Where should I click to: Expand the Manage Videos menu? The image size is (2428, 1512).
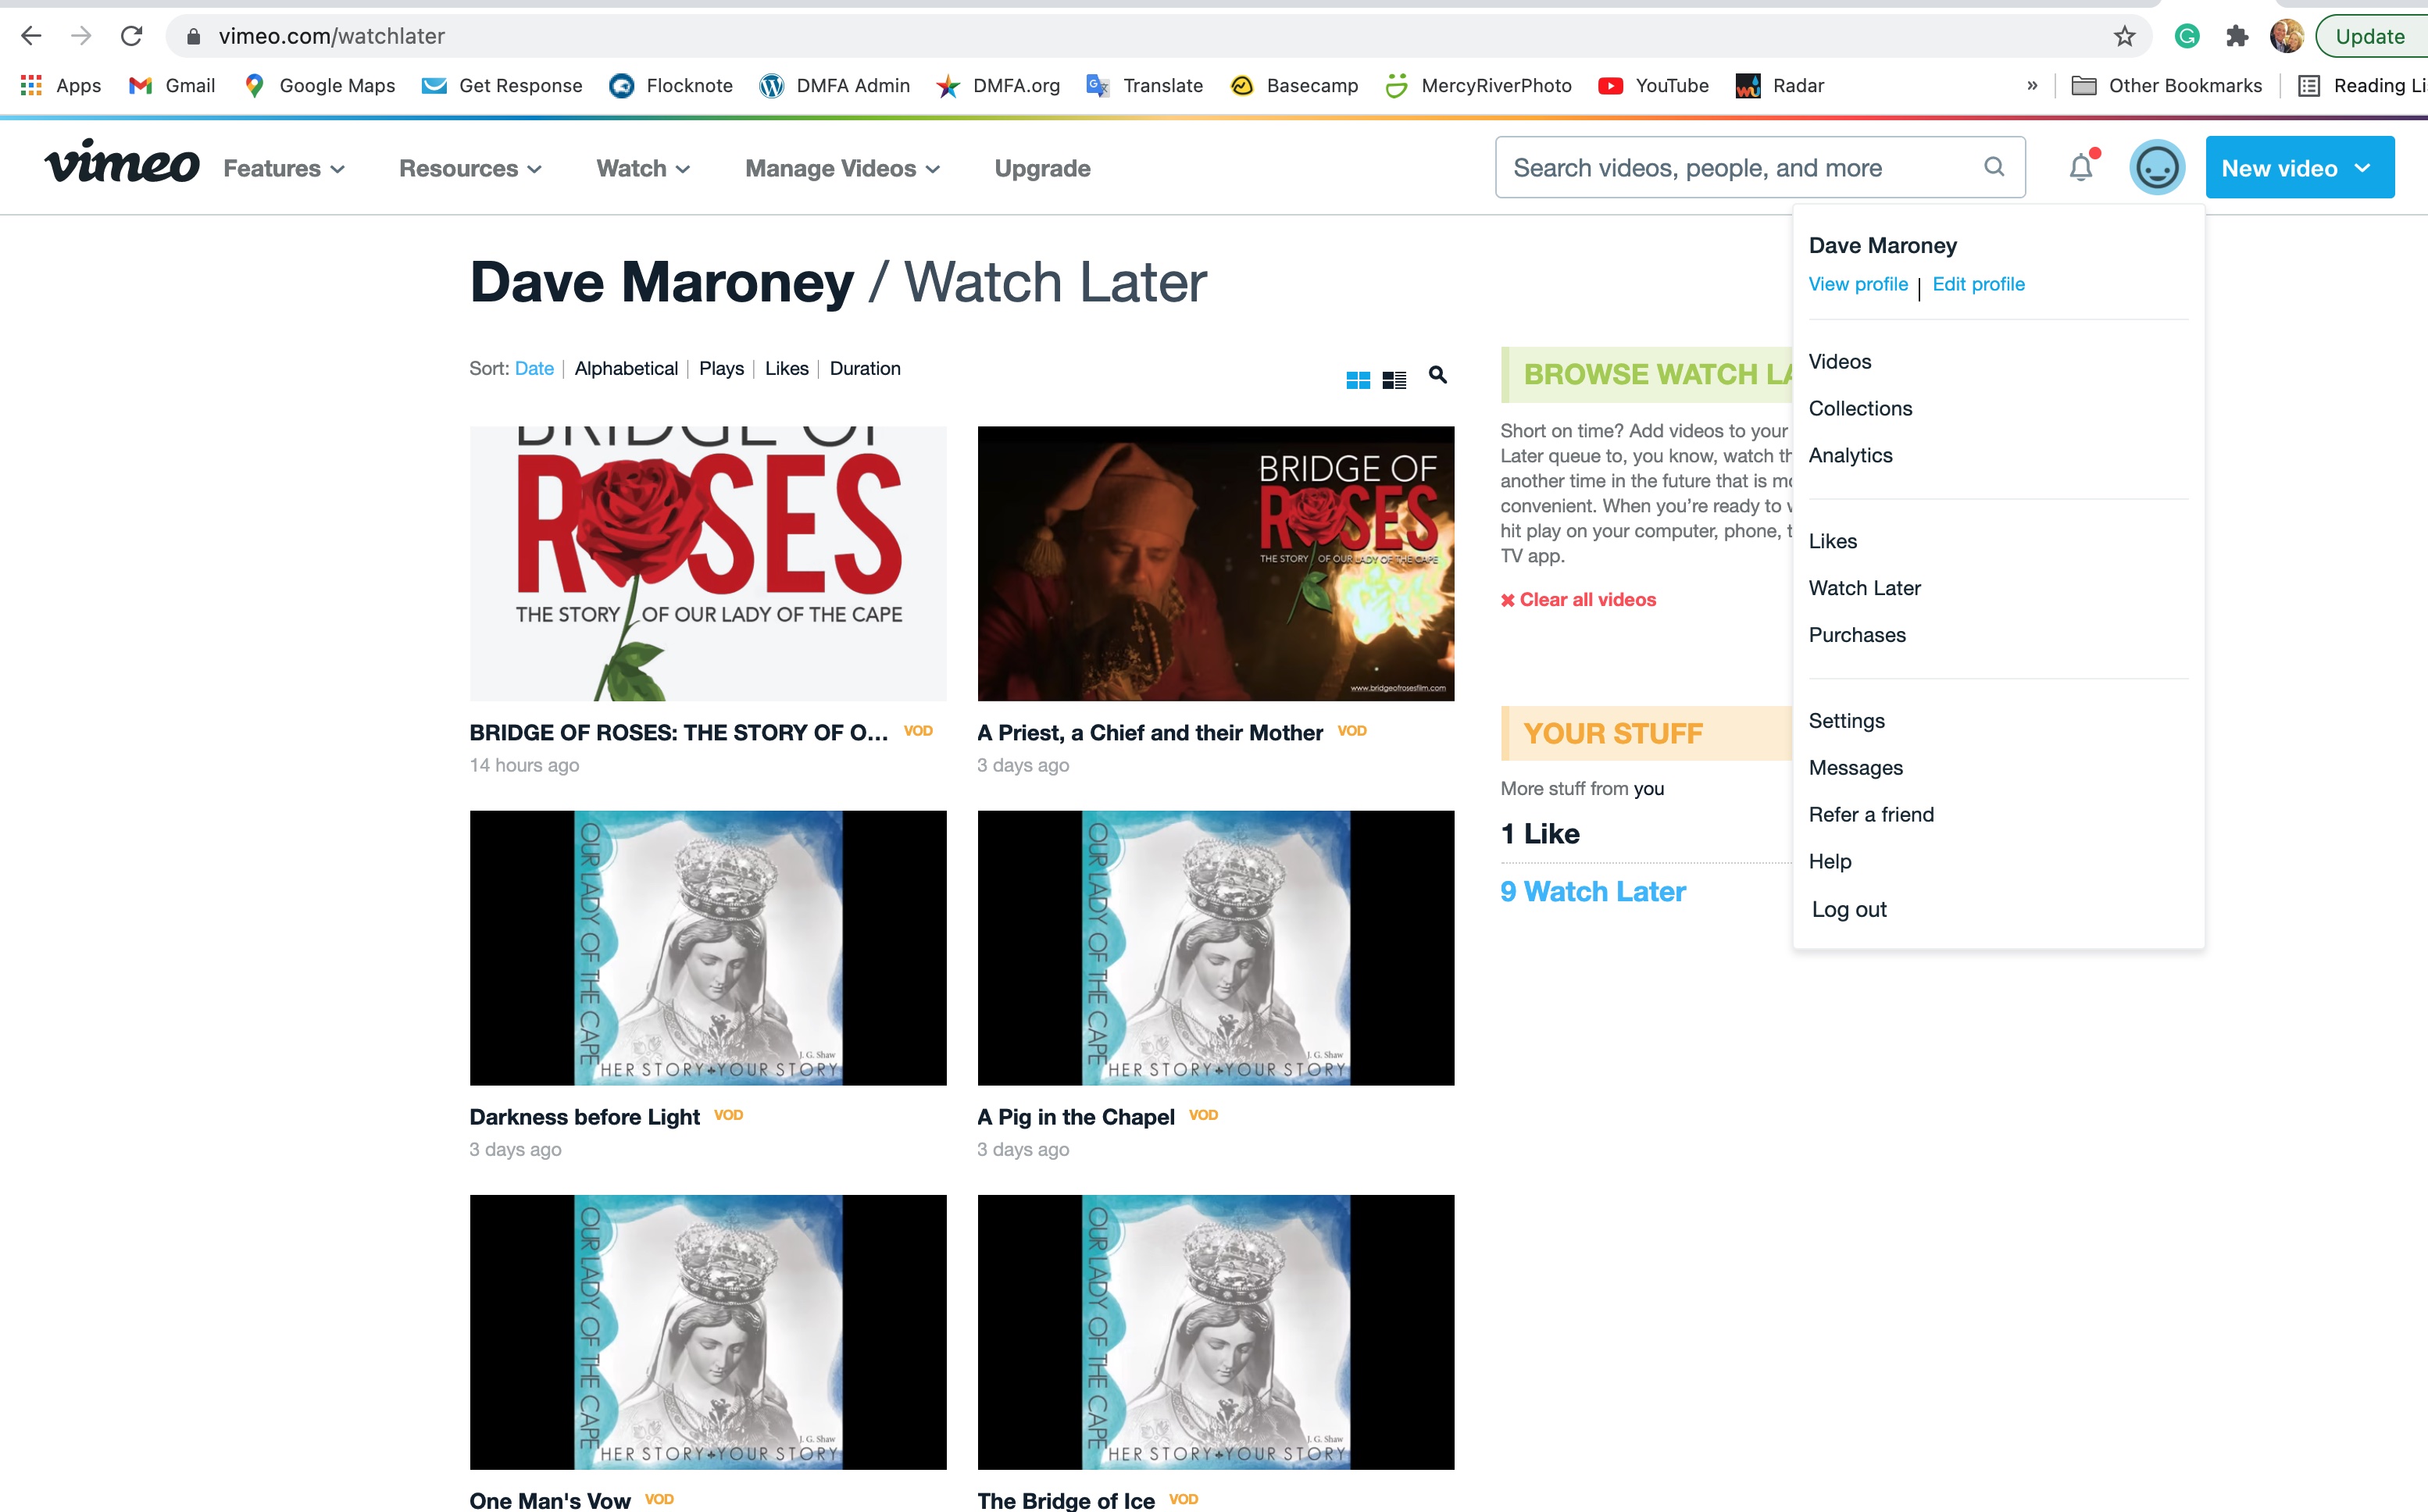842,168
